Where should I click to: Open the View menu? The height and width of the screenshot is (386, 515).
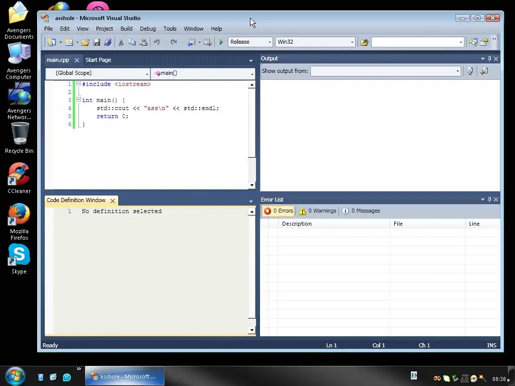82,29
